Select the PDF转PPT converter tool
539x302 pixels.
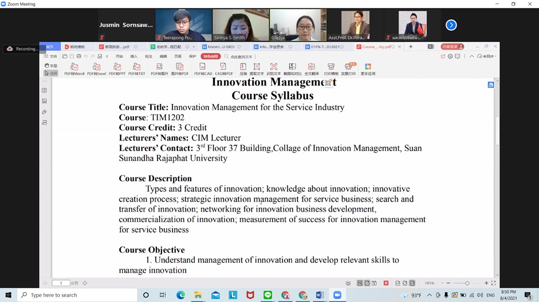117,68
